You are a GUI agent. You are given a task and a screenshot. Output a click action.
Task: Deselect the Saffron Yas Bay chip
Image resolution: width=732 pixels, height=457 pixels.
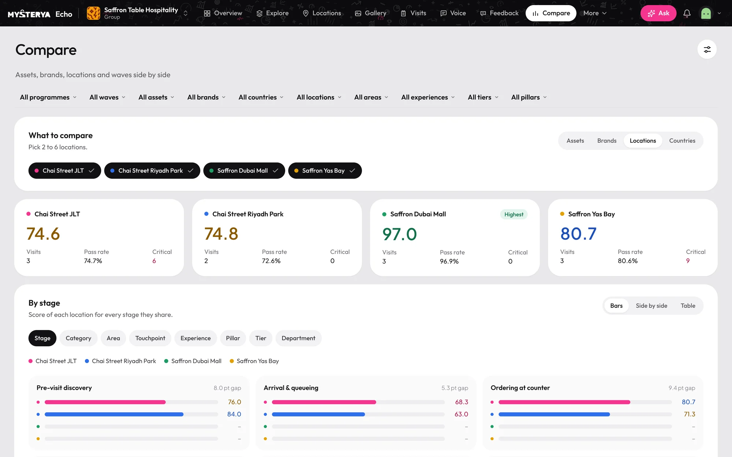325,171
